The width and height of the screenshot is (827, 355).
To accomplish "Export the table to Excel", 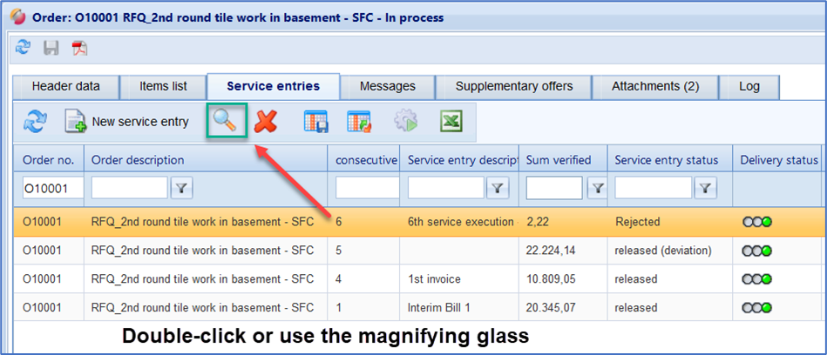I will pos(451,122).
